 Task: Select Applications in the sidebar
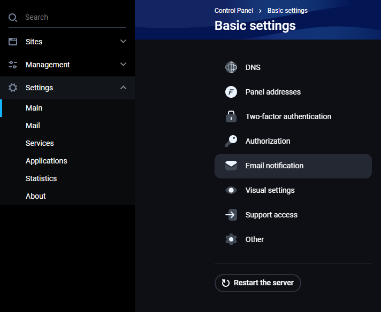(x=46, y=161)
